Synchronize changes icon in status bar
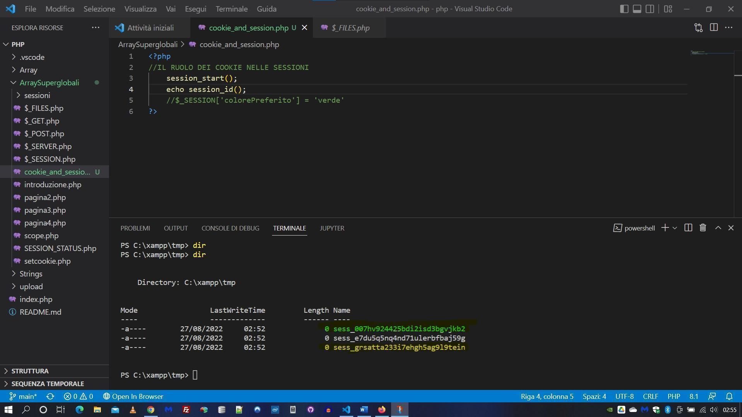The height and width of the screenshot is (417, 742). [x=50, y=397]
